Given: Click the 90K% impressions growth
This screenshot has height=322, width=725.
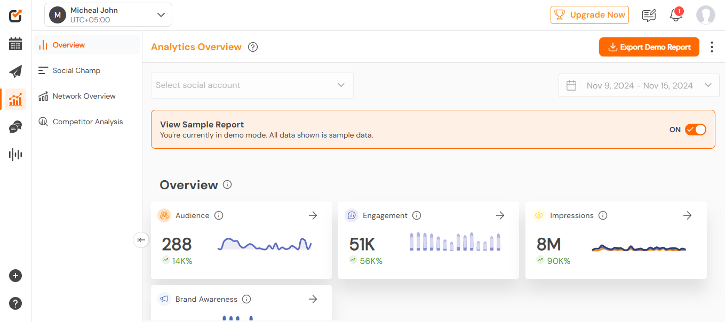Looking at the screenshot, I should 559,261.
